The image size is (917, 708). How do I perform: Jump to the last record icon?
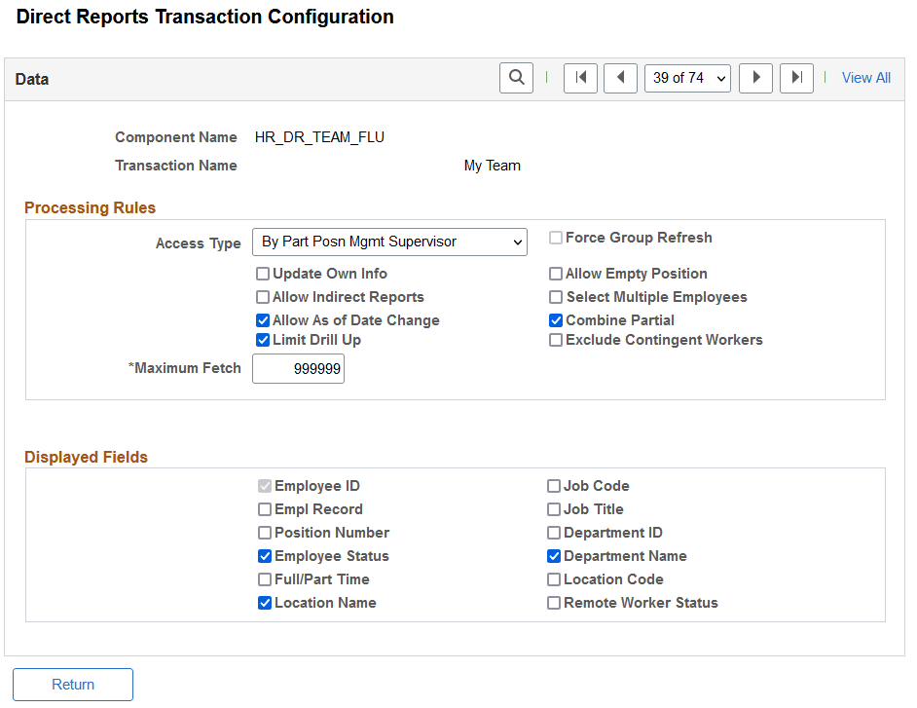tap(795, 77)
